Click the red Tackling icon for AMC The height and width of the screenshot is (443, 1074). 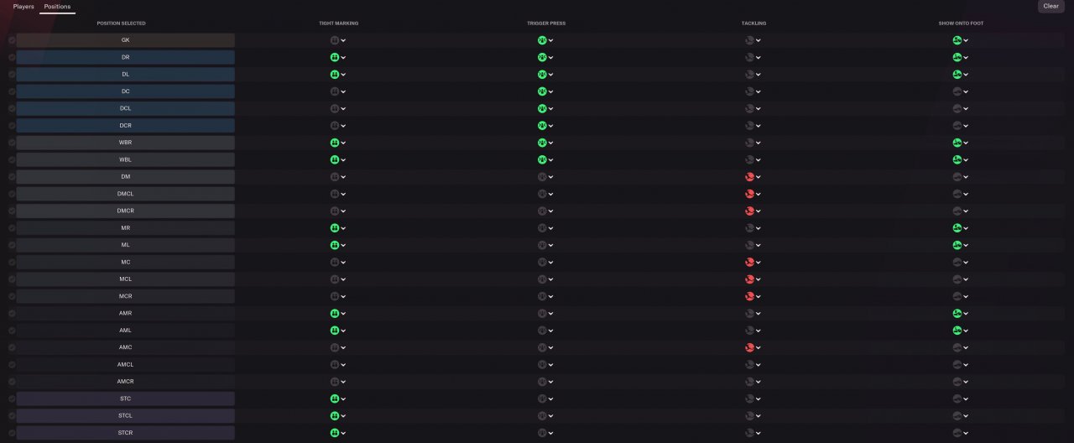pos(749,347)
